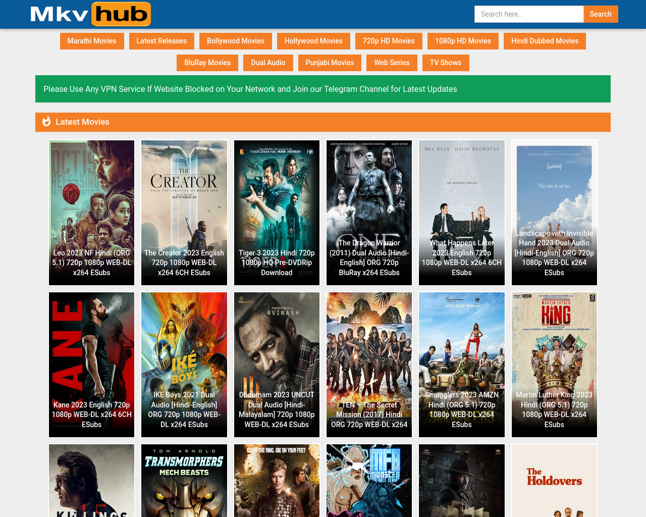Open Dhoomam 2023 UNCUT poster
The width and height of the screenshot is (646, 517).
(x=277, y=365)
